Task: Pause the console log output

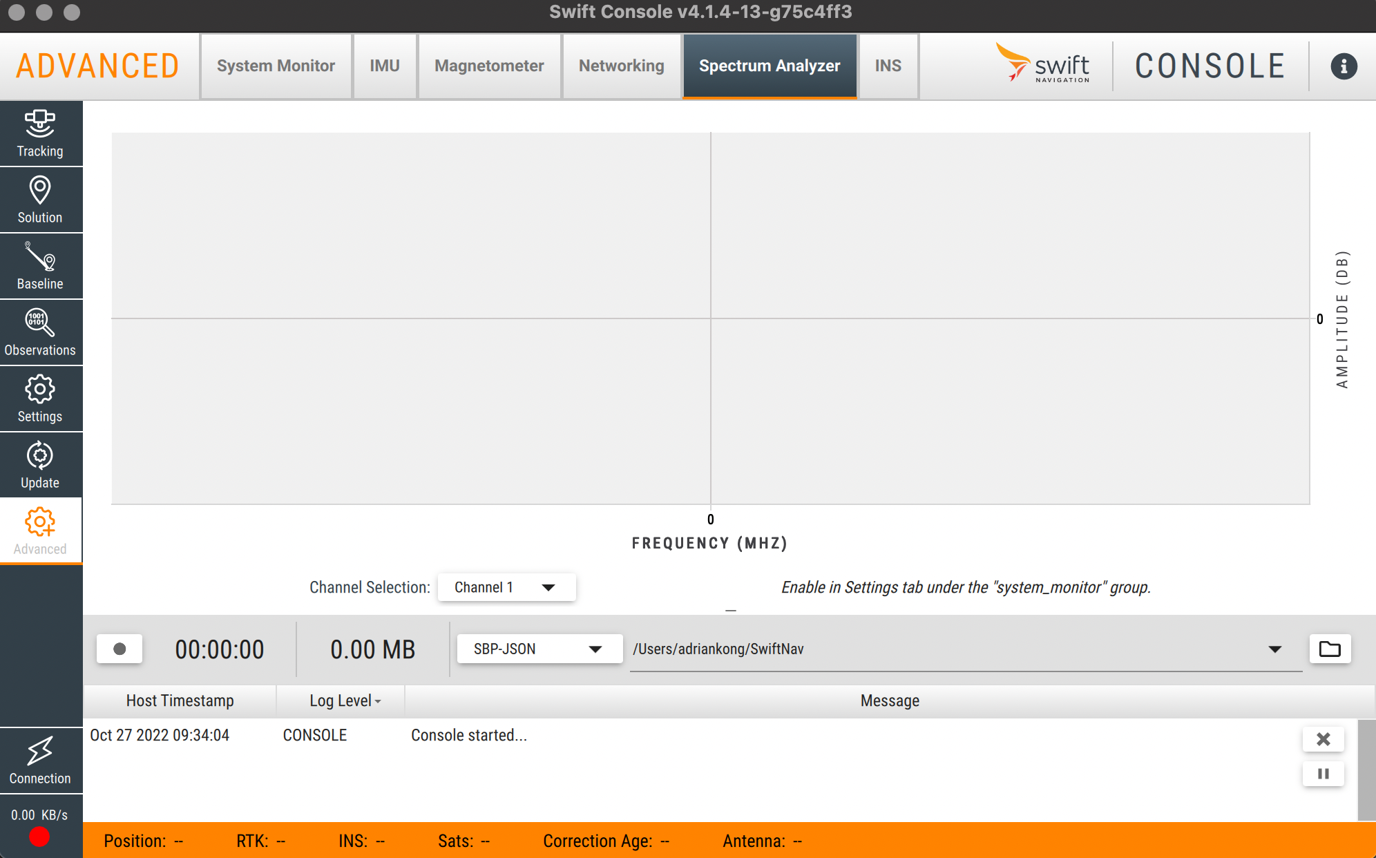Action: [1323, 774]
